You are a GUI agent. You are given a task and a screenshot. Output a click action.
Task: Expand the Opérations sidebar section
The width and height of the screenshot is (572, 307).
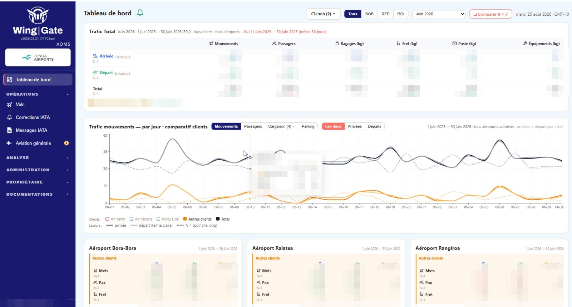[x=38, y=94]
